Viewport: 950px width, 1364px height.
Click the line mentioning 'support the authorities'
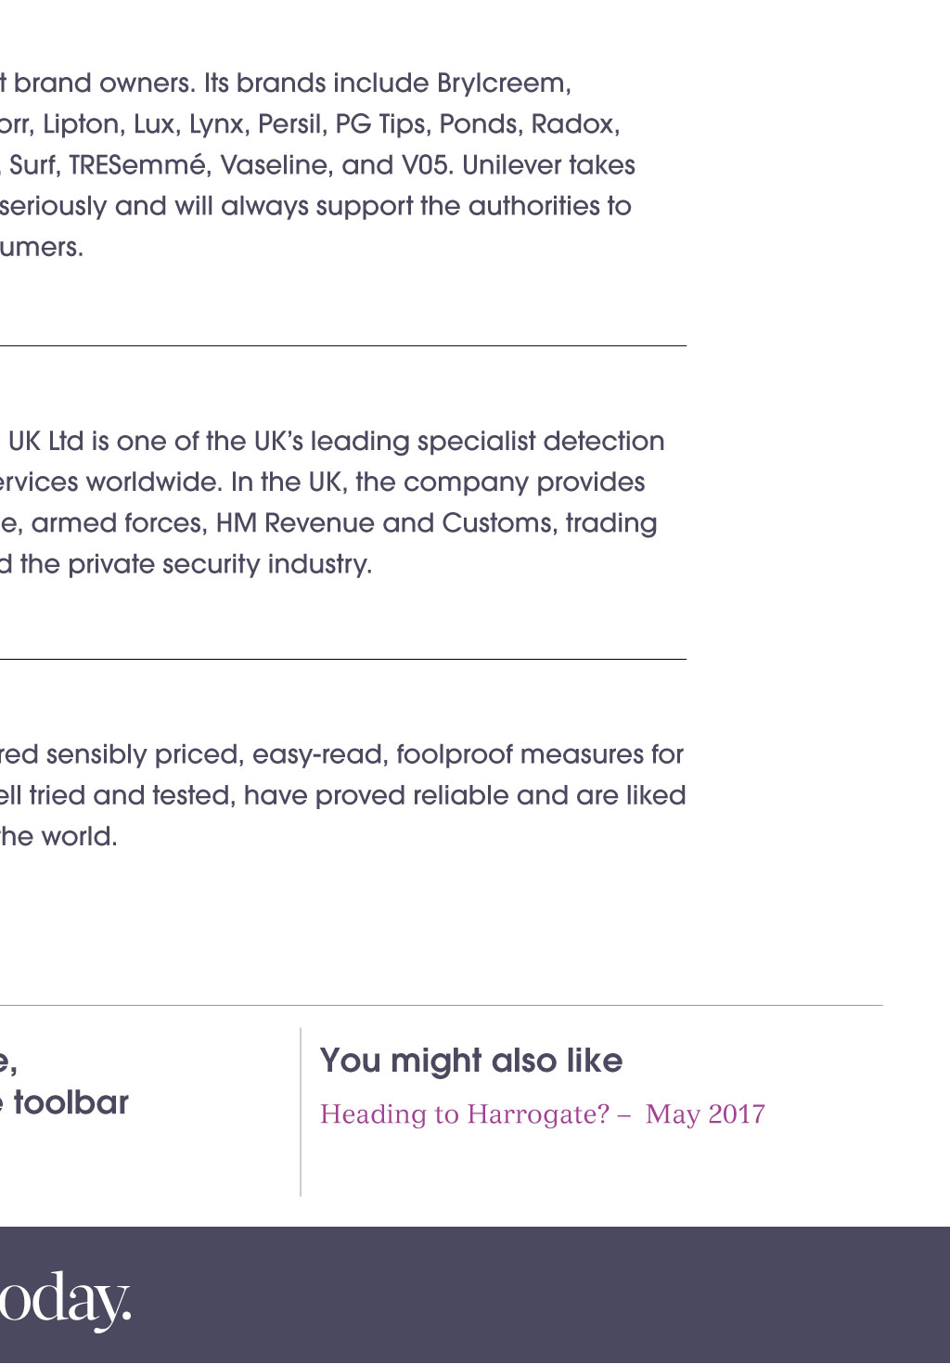(x=315, y=206)
